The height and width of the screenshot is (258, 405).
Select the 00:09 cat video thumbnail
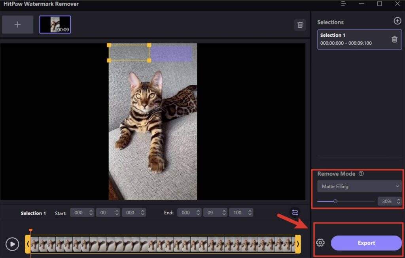click(x=55, y=24)
